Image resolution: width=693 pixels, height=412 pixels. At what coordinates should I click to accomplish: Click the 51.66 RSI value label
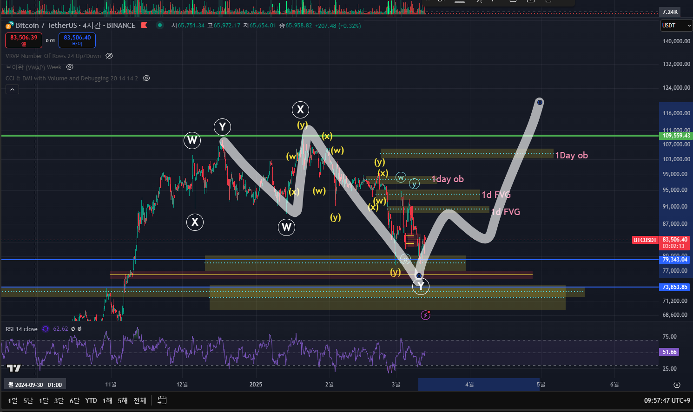(x=669, y=352)
